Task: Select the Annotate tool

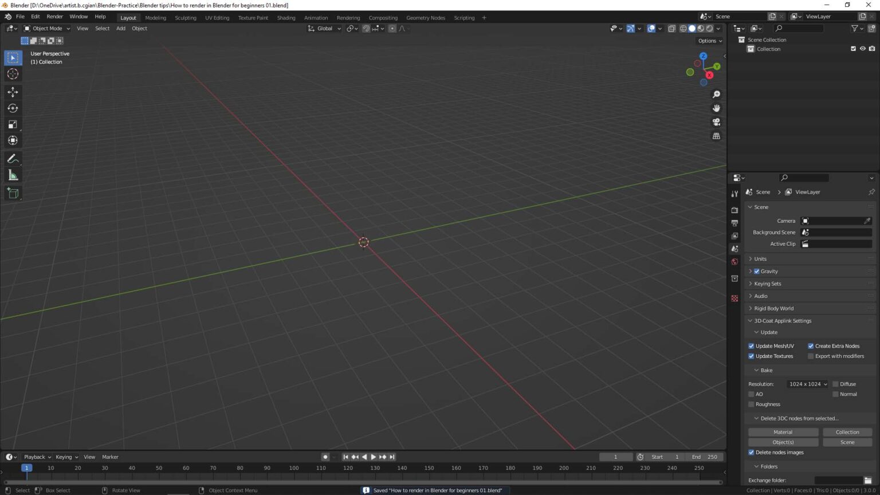Action: pos(13,159)
